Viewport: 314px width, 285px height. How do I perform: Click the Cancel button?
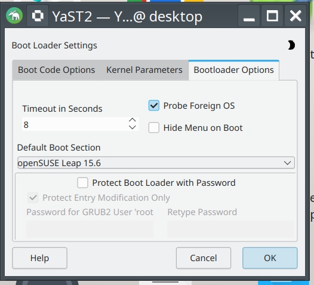[204, 258]
